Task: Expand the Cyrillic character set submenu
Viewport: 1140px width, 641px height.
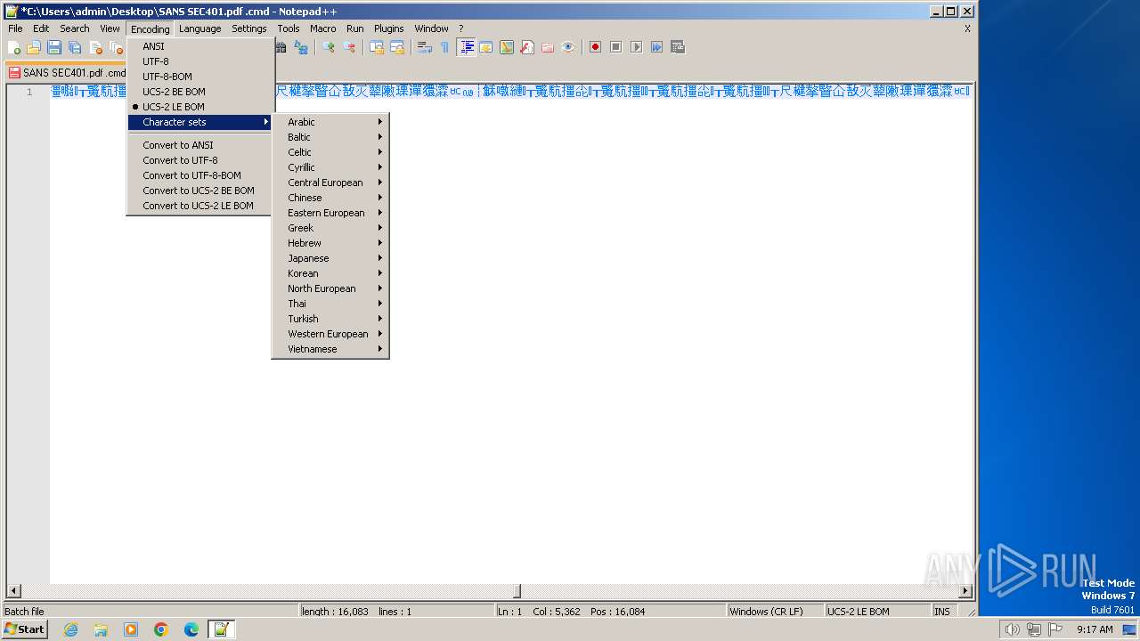Action: 330,167
